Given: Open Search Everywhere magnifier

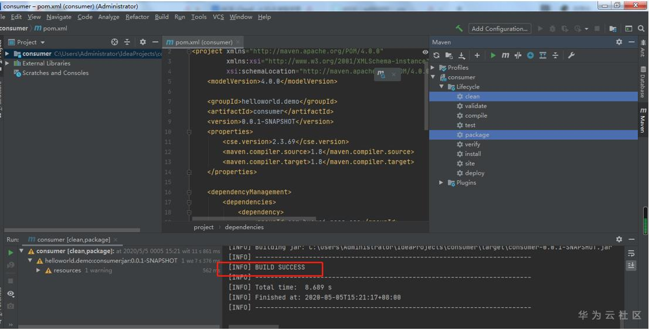Looking at the screenshot, I should point(641,29).
